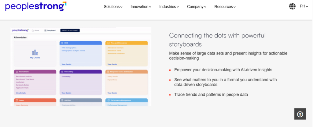Viewport: 313px width, 127px height.
Task: Click View Details in Time and Attendance card
Action: point(112,64)
